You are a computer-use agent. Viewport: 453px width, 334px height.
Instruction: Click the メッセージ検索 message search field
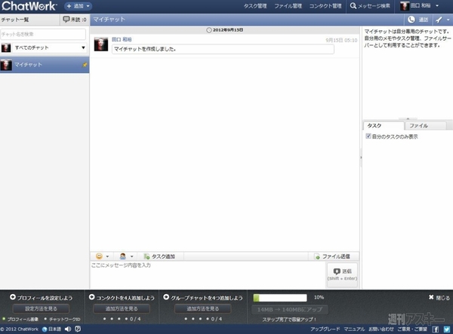coord(370,6)
